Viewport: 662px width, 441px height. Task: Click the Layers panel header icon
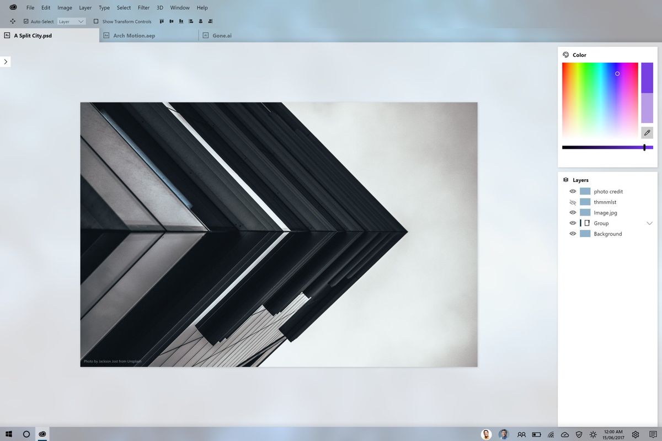coord(565,180)
